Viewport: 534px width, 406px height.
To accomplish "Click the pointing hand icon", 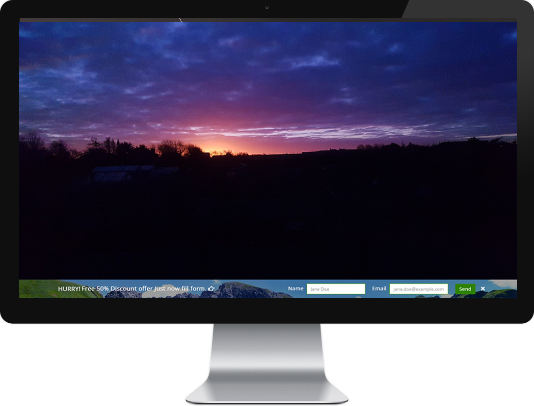I will point(211,289).
